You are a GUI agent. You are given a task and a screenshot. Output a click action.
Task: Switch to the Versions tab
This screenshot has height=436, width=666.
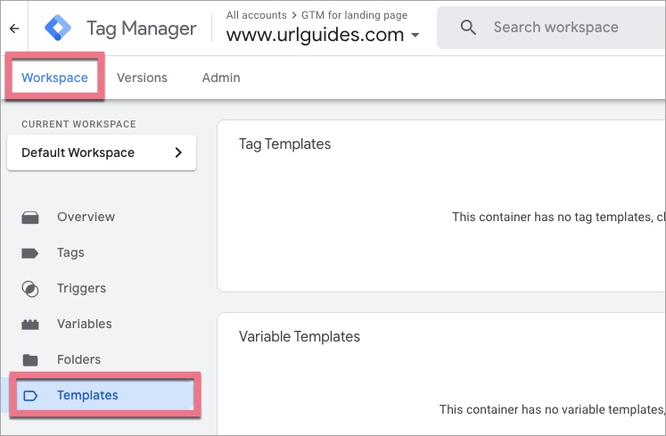coord(142,78)
